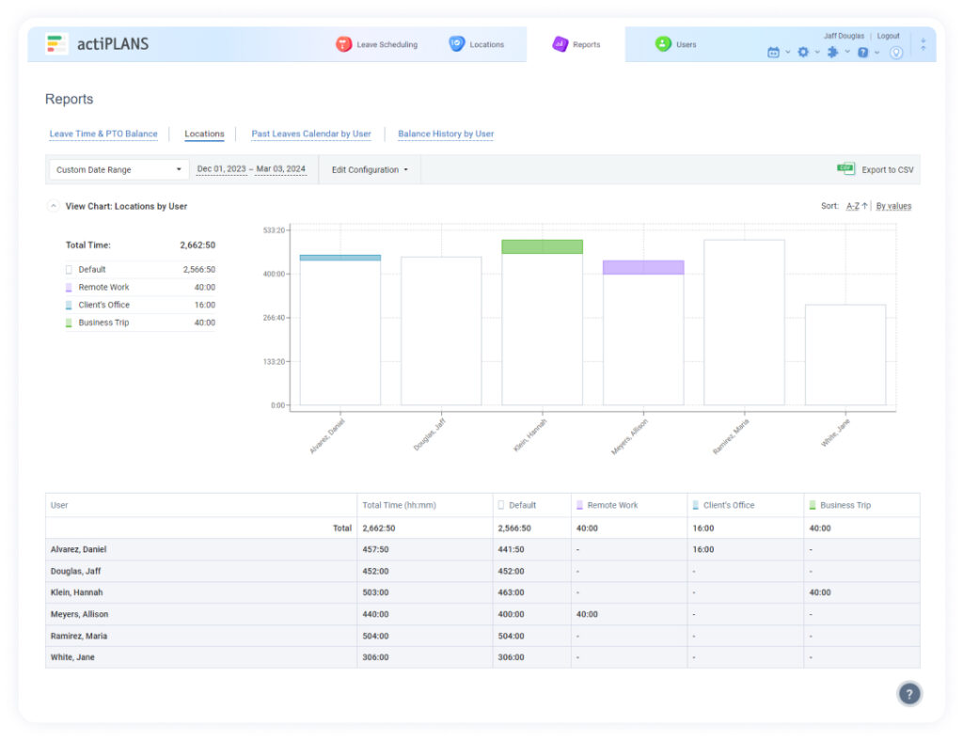Click the Dec 01, 2023 start date field
The width and height of the screenshot is (963, 741).
click(x=221, y=169)
